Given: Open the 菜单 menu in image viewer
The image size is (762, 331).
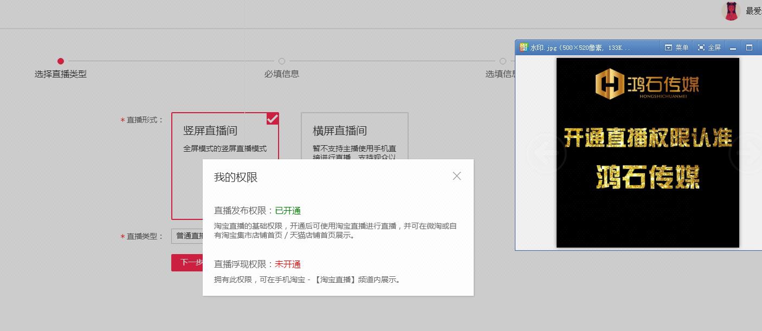Looking at the screenshot, I should tap(677, 48).
